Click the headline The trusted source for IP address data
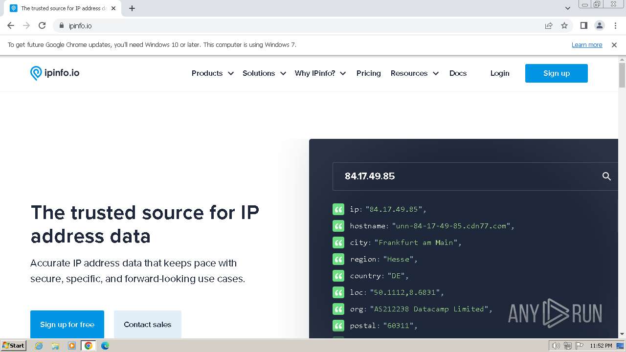The image size is (626, 352). coord(145,224)
